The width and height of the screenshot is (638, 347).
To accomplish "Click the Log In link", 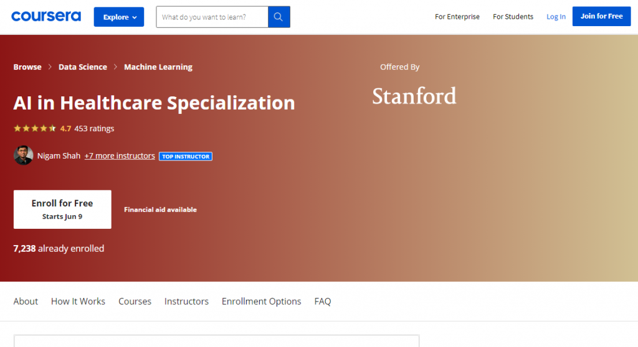I will click(x=556, y=17).
